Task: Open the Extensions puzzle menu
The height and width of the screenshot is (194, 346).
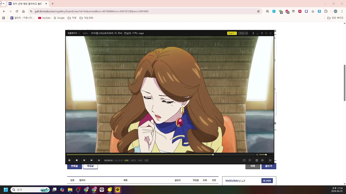Action: click(x=326, y=11)
